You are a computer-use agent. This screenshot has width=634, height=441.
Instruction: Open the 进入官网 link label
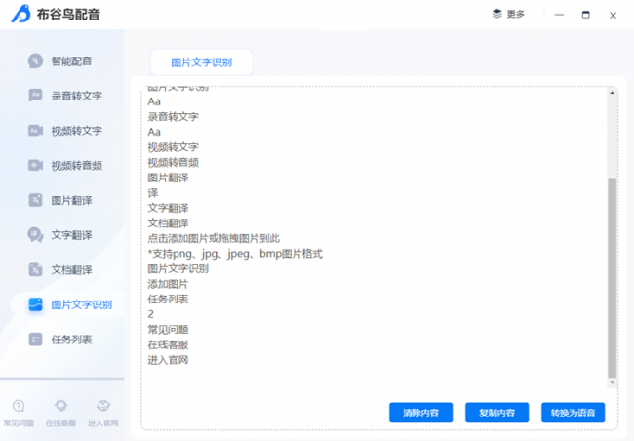[x=103, y=423]
